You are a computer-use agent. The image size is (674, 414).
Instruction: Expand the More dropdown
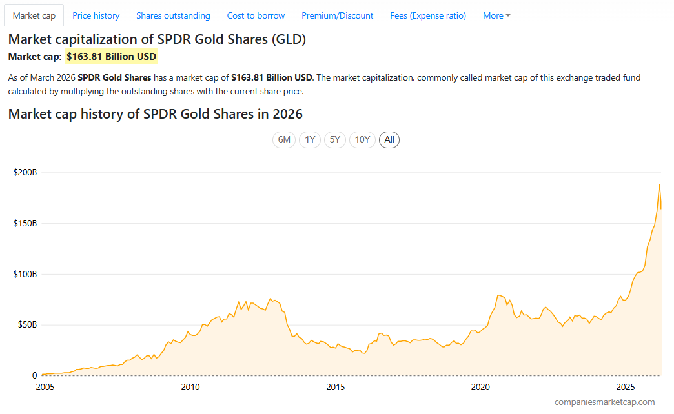pos(496,15)
